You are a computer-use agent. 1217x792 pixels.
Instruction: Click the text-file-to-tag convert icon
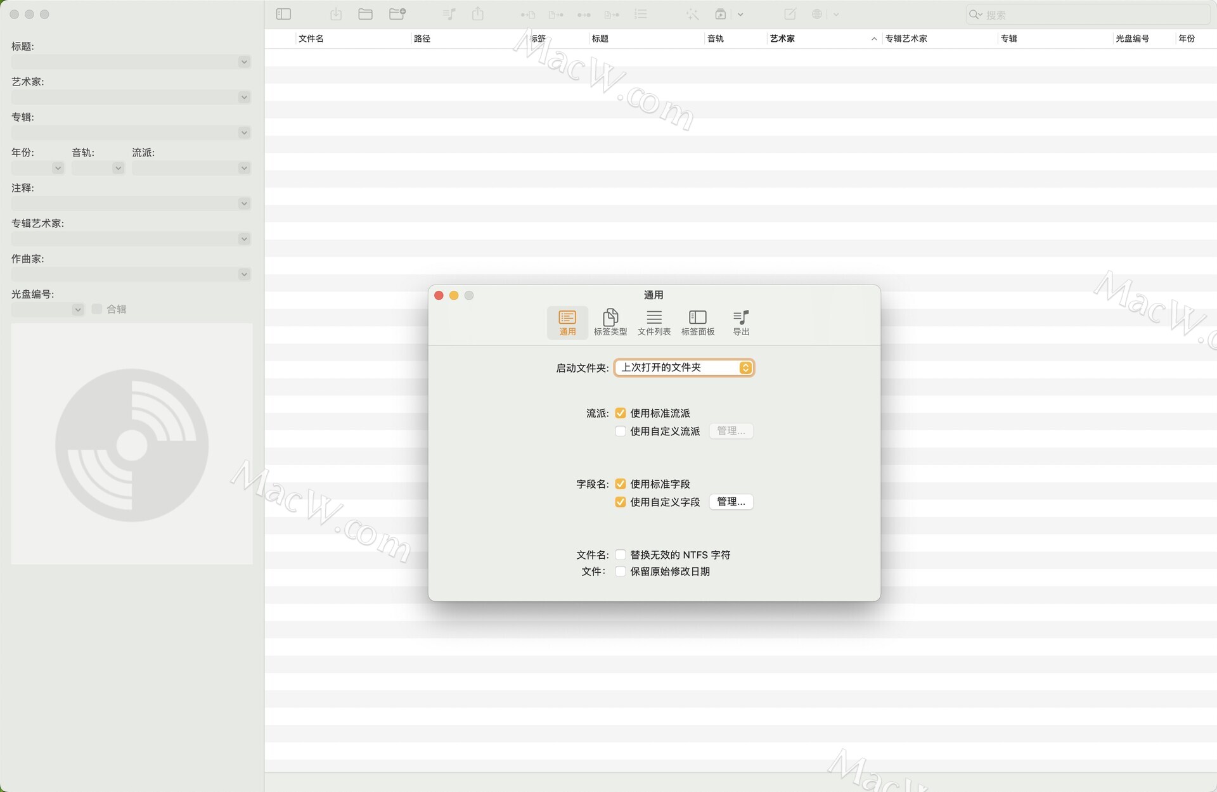click(612, 15)
